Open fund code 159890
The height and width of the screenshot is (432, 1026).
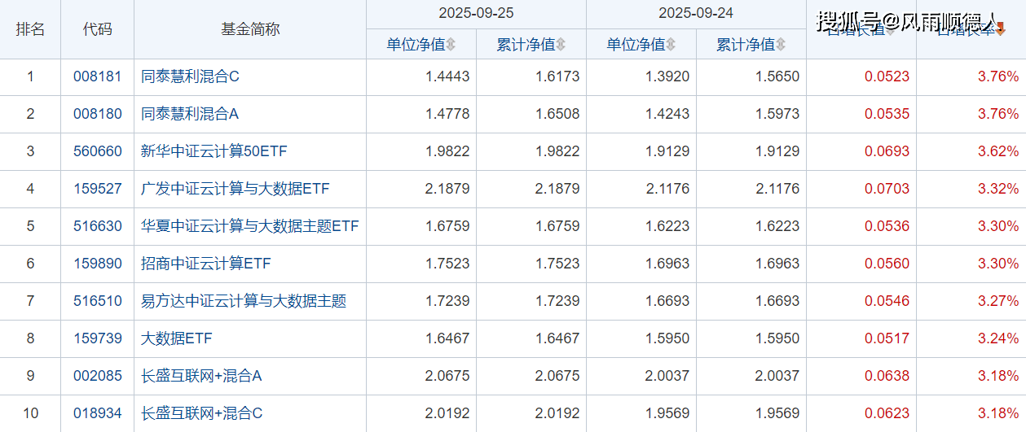tap(97, 264)
